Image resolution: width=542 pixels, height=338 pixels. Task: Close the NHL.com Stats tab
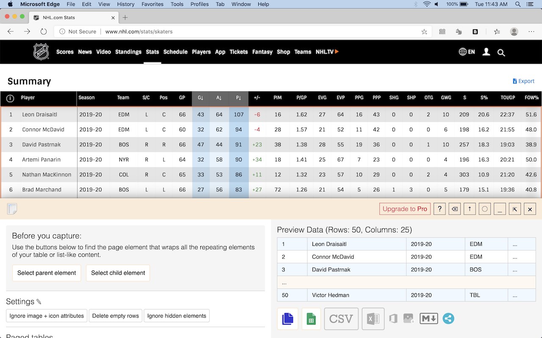113,18
